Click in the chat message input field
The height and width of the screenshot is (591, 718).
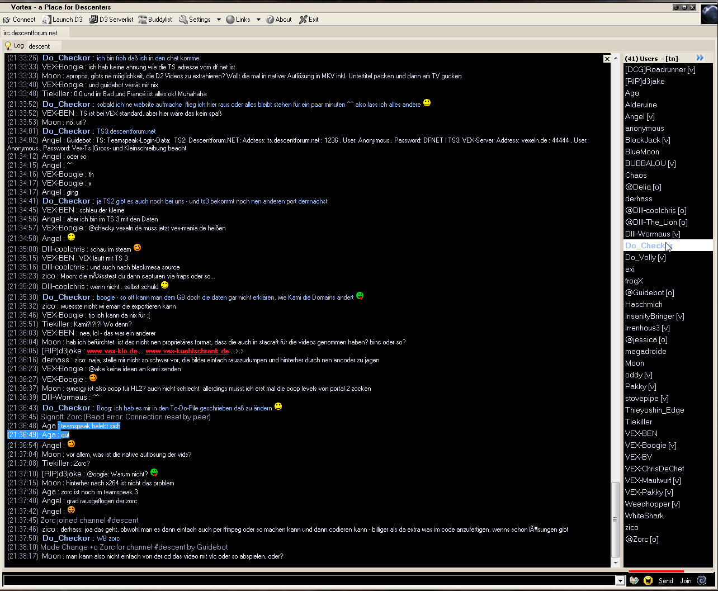[x=308, y=581]
